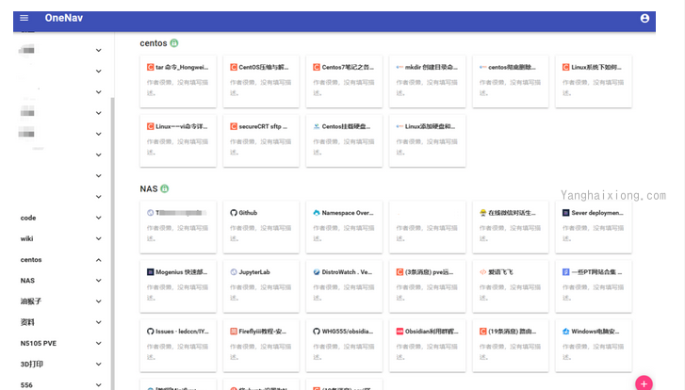Open the OneNav home title link
This screenshot has width=685, height=390.
coord(64,18)
